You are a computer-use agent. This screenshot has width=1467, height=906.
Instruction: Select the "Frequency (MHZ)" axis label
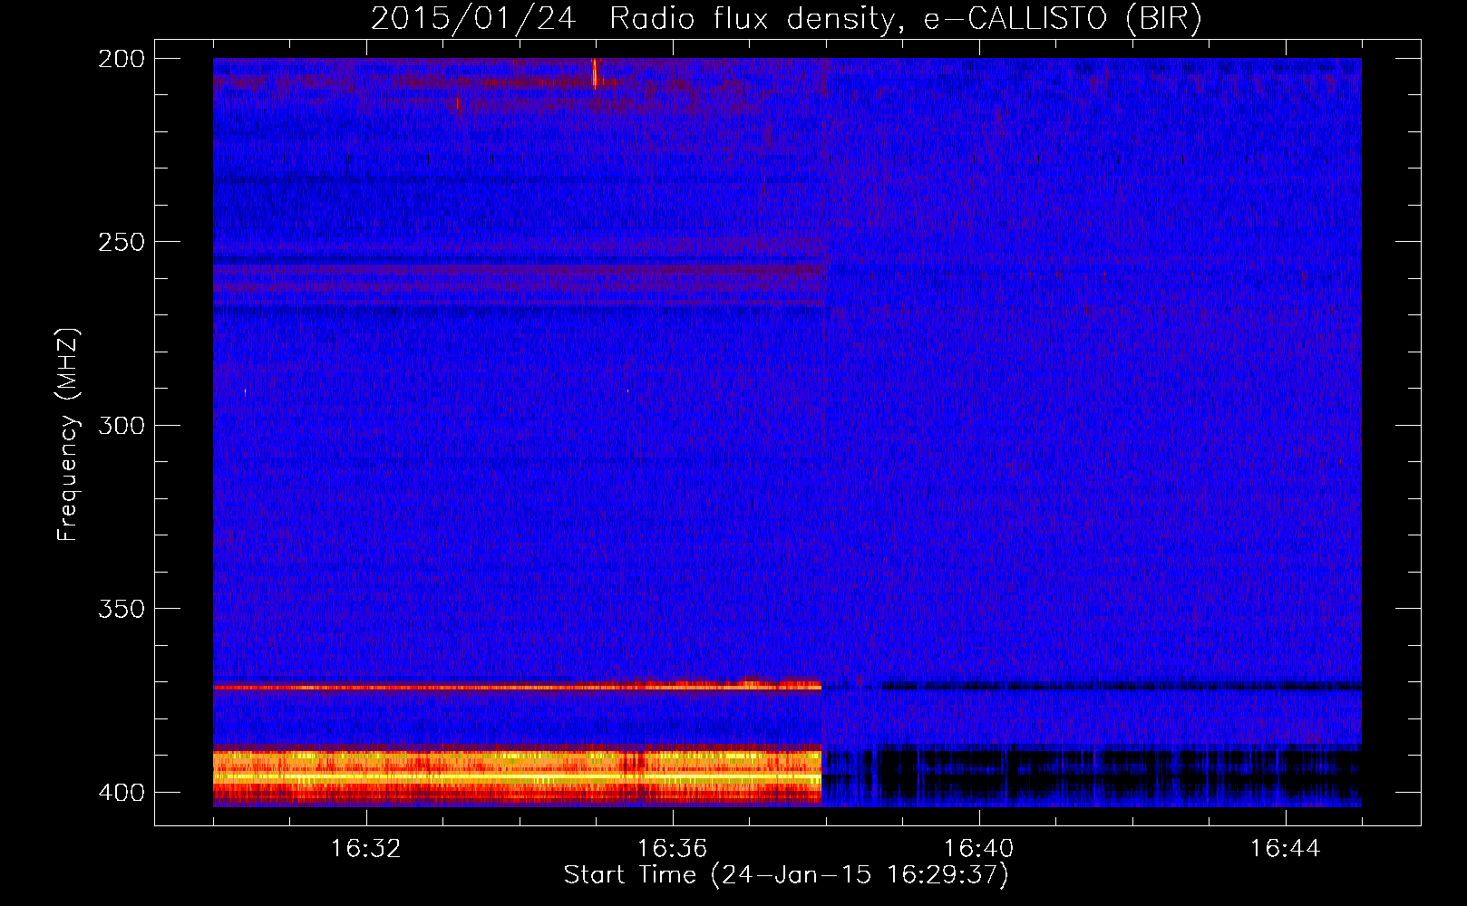pos(68,434)
